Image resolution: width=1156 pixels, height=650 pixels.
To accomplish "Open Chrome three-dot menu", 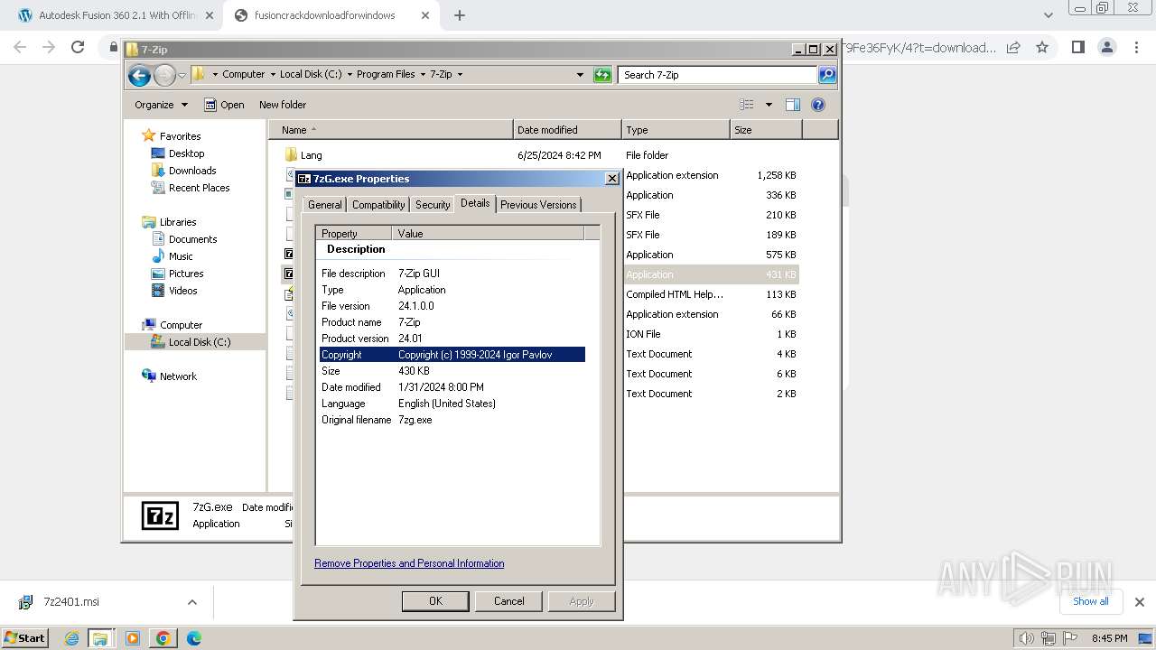I will 1136,47.
